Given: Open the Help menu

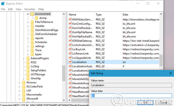Looking at the screenshot, I should coord(41,9).
